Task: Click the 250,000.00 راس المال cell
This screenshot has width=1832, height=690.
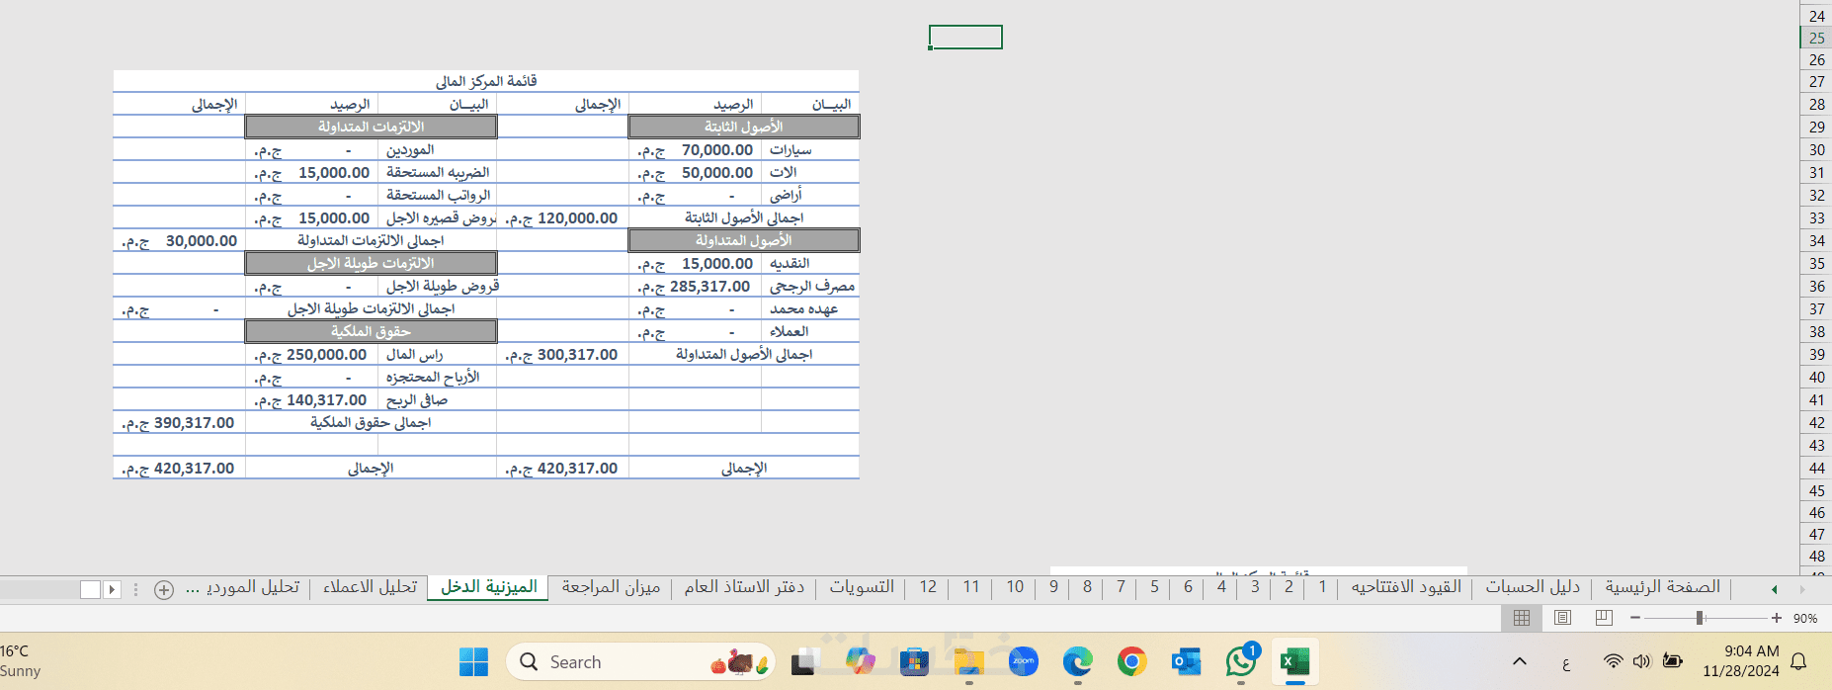Action: click(311, 355)
